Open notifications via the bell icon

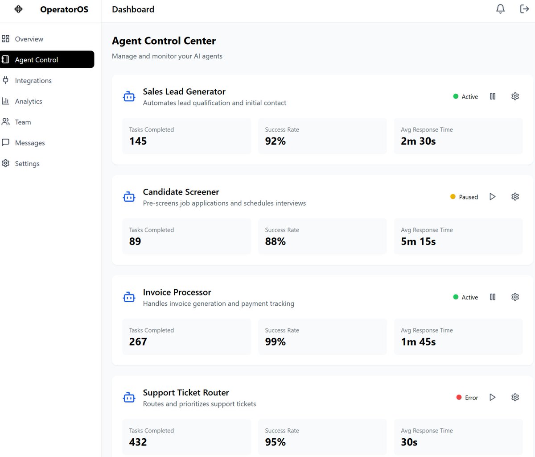(500, 8)
